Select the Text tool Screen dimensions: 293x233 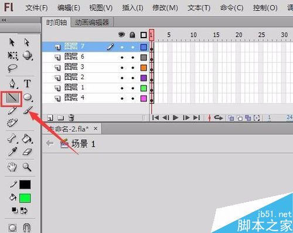click(28, 83)
